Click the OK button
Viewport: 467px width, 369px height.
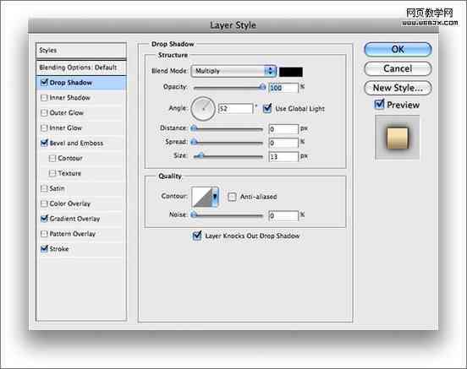pos(398,49)
